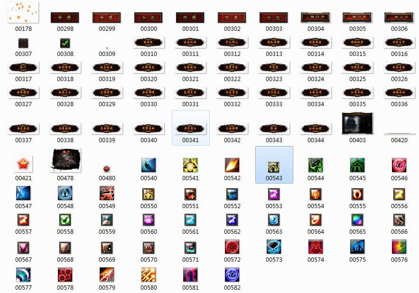Open the gold particles thumbnail 00178

pyautogui.click(x=23, y=12)
